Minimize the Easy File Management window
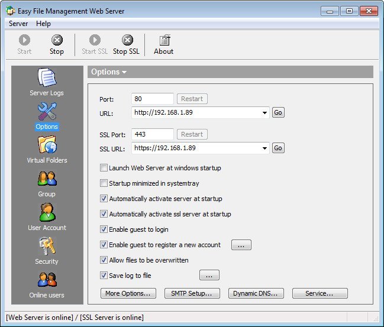The image size is (384, 327). 330,11
